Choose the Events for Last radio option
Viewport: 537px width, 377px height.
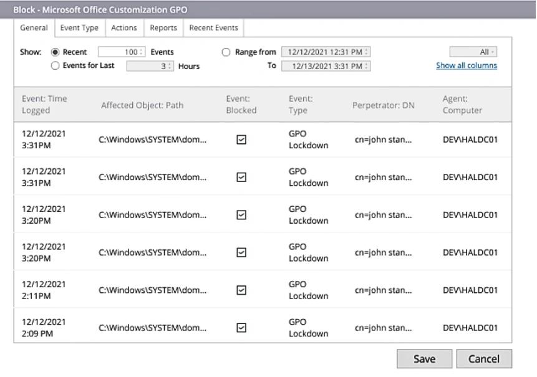point(55,65)
